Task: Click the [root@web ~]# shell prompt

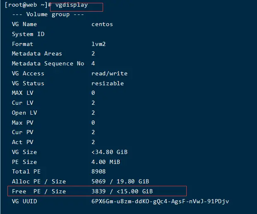Action: pos(27,5)
